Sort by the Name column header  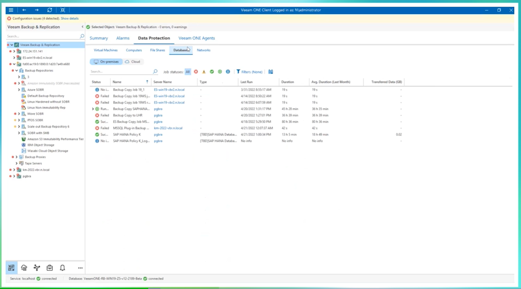[130, 82]
